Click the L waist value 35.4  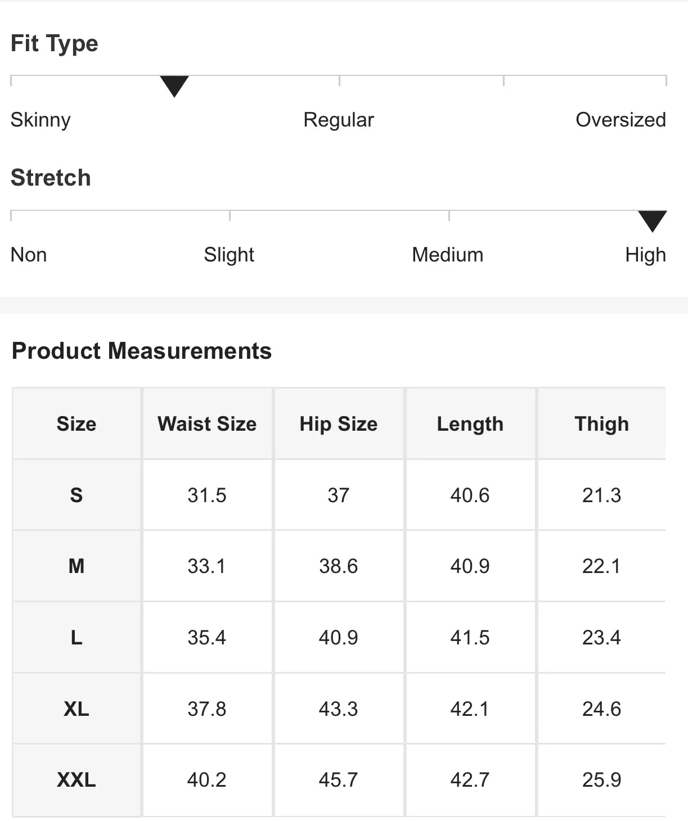(x=207, y=638)
